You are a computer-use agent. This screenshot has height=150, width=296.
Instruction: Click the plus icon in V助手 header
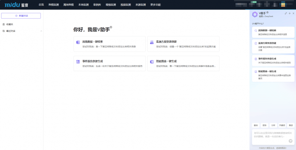tap(290, 13)
